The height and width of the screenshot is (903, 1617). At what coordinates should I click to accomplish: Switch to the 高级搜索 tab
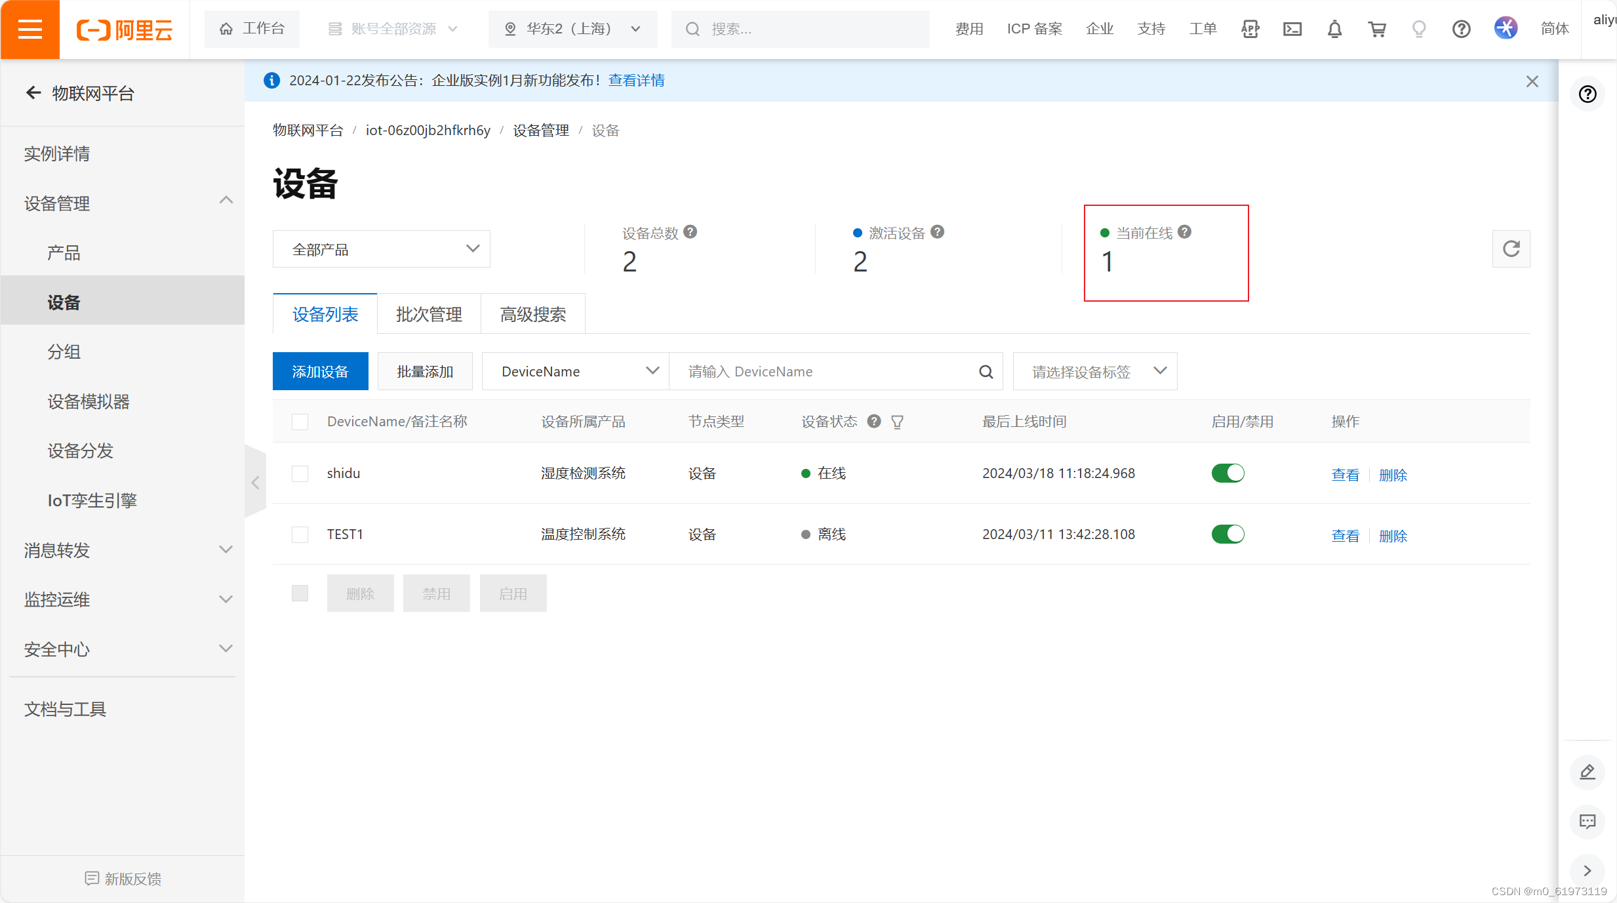tap(533, 314)
